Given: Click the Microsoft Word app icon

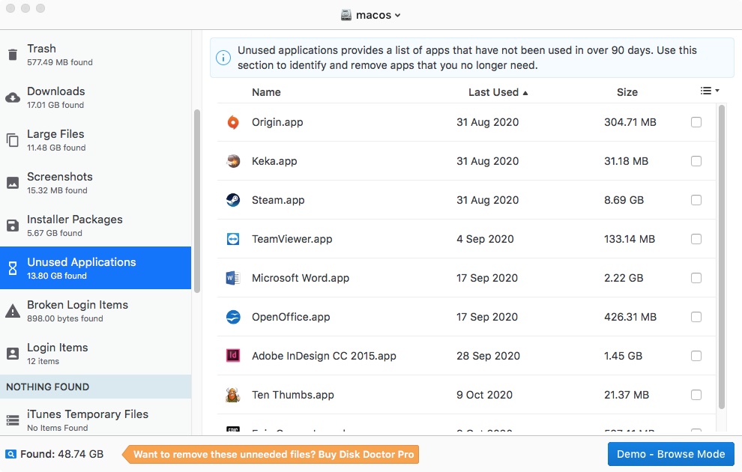Looking at the screenshot, I should 233,278.
